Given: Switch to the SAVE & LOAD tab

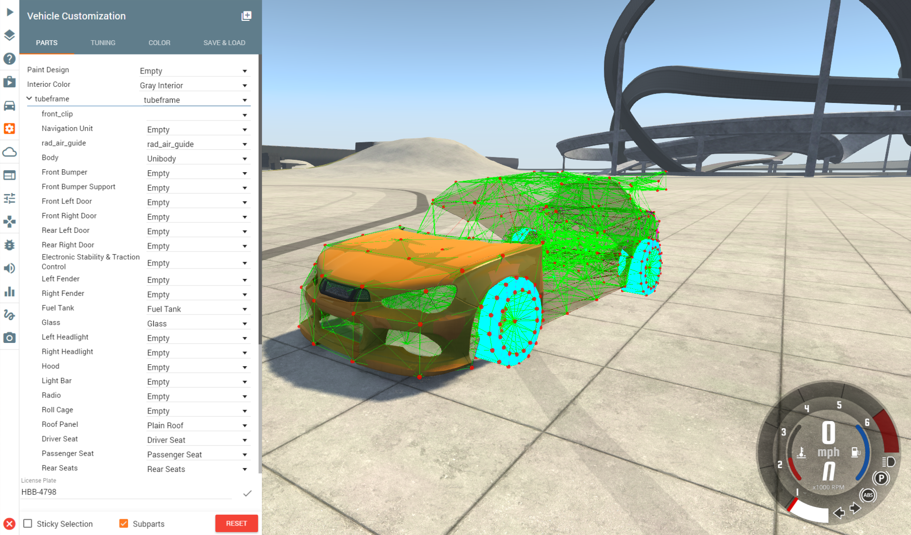Looking at the screenshot, I should click(x=224, y=43).
